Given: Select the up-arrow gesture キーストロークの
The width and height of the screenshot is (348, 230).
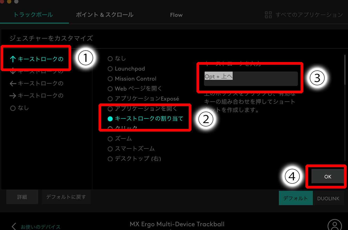Looking at the screenshot, I should [36, 59].
